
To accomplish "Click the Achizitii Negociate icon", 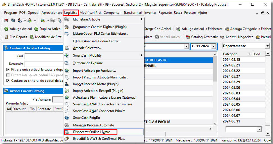I will point(222,37).
